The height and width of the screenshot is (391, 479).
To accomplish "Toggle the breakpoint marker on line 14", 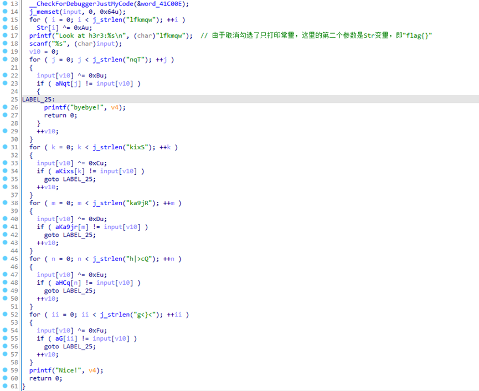I will coord(4,12).
